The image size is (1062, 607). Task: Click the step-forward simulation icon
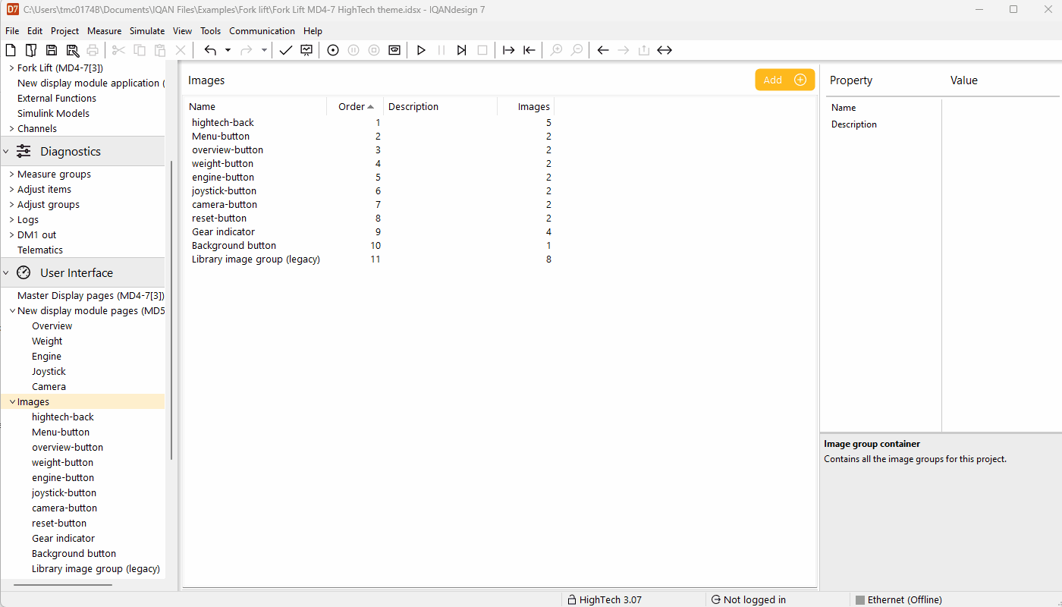[x=461, y=50]
